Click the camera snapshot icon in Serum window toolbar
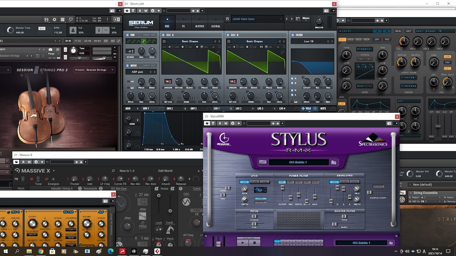This screenshot has height=256, width=456. tap(326, 11)
